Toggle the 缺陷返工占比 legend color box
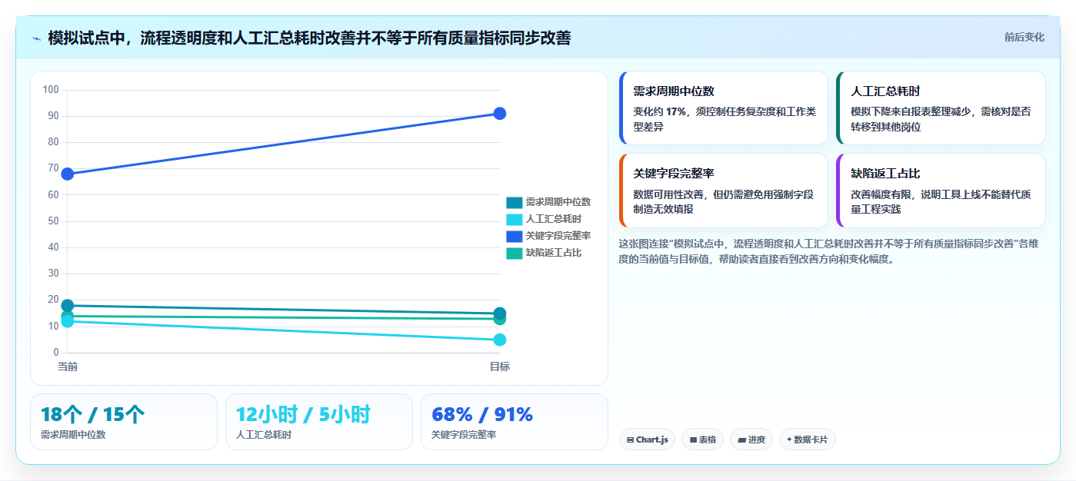1076x481 pixels. click(x=514, y=253)
